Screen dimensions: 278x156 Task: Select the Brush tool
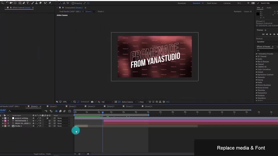(33, 3)
